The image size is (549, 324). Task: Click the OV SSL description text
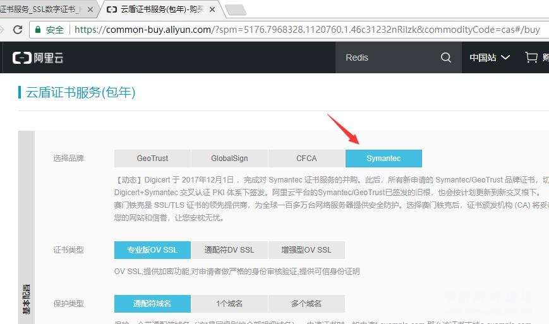click(x=237, y=272)
